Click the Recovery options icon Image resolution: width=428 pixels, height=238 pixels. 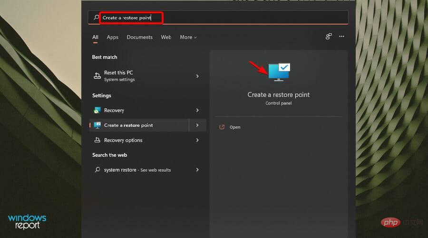click(x=97, y=140)
